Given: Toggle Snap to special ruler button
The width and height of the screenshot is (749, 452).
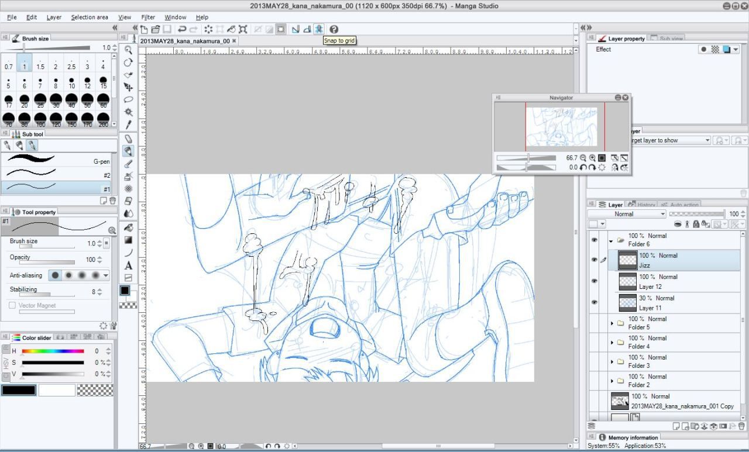Looking at the screenshot, I should click(307, 29).
